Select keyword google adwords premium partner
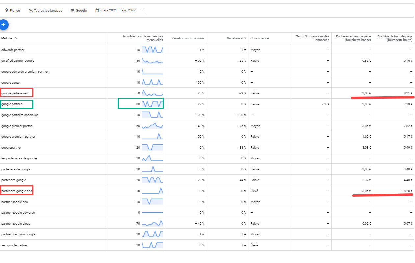415x263 pixels. pyautogui.click(x=25, y=71)
